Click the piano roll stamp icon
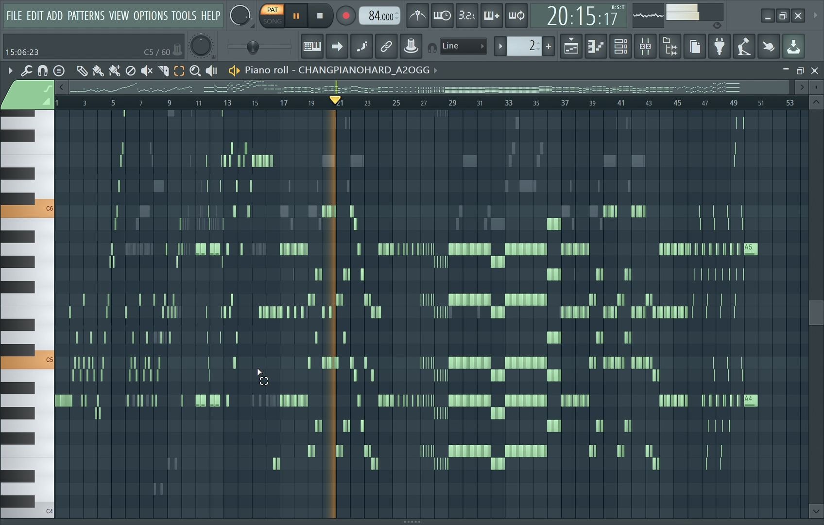Screen dimensions: 824x525 click(x=59, y=71)
